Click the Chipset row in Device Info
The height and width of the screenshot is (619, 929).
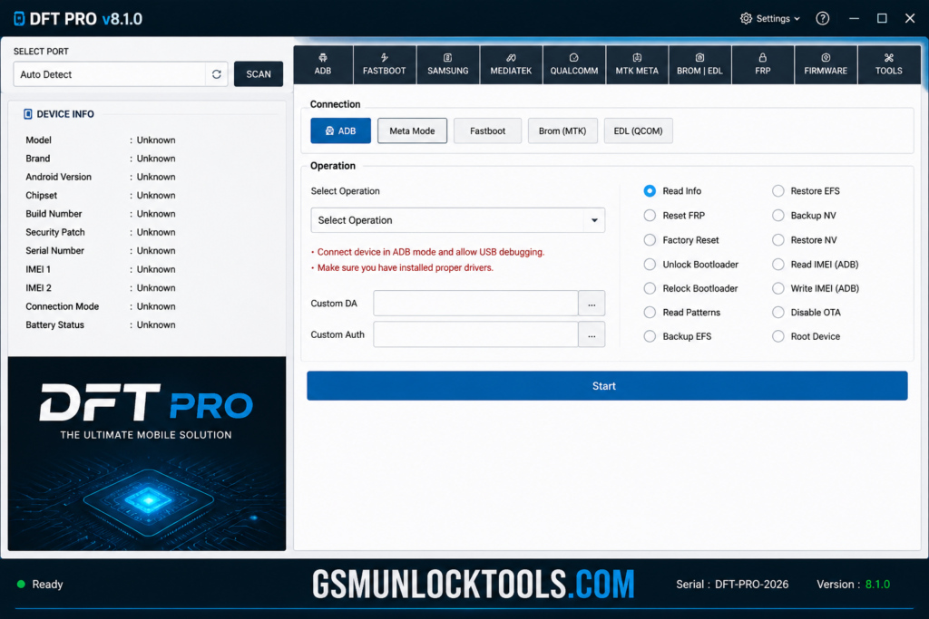(x=101, y=195)
